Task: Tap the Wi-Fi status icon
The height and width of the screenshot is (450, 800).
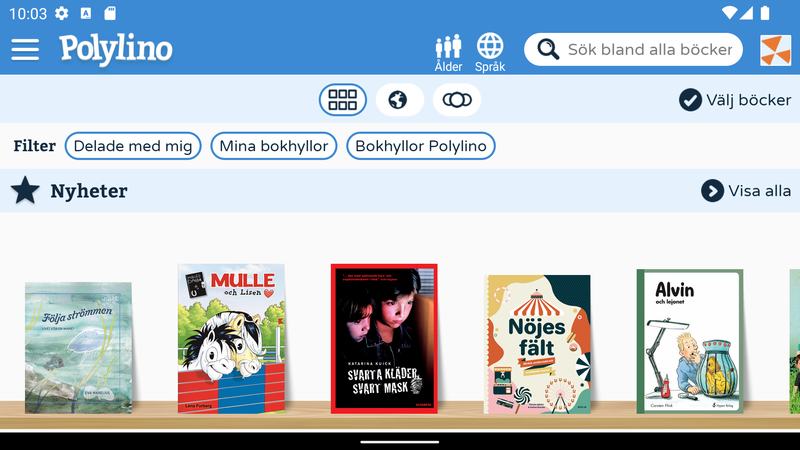Action: 730,13
